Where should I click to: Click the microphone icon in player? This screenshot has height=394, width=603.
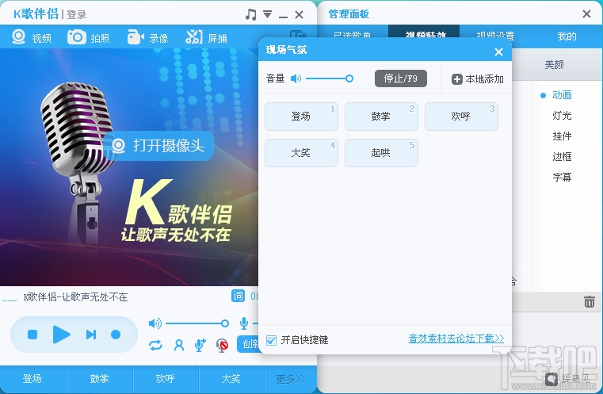244,323
